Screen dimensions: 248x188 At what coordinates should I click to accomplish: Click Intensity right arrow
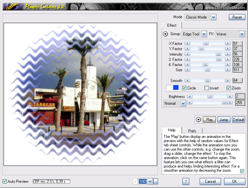click(x=228, y=54)
